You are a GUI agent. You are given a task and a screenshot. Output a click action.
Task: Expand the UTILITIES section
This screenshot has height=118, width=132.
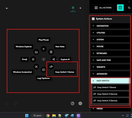[x=110, y=33]
